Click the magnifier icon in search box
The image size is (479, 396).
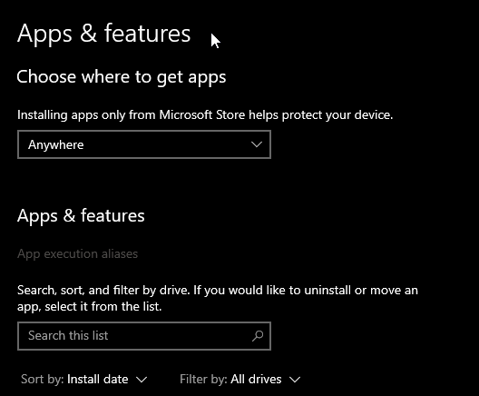258,336
